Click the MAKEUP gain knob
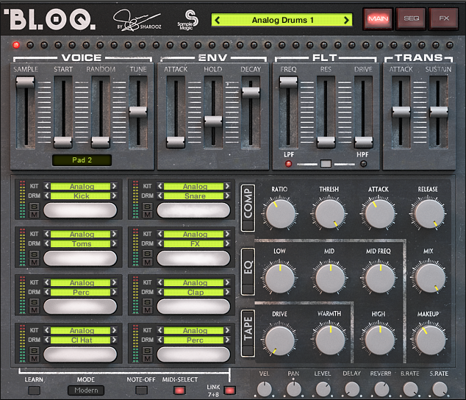Viewport: 466px width, 400px height. coord(429,340)
